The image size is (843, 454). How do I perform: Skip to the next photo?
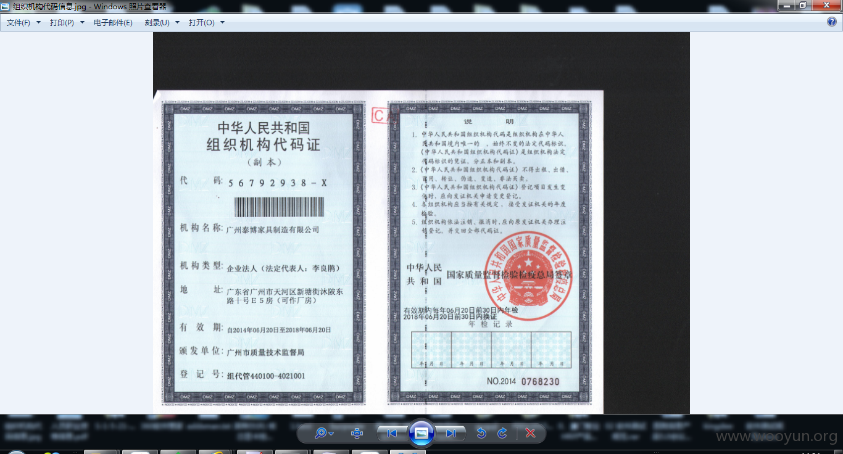point(451,433)
